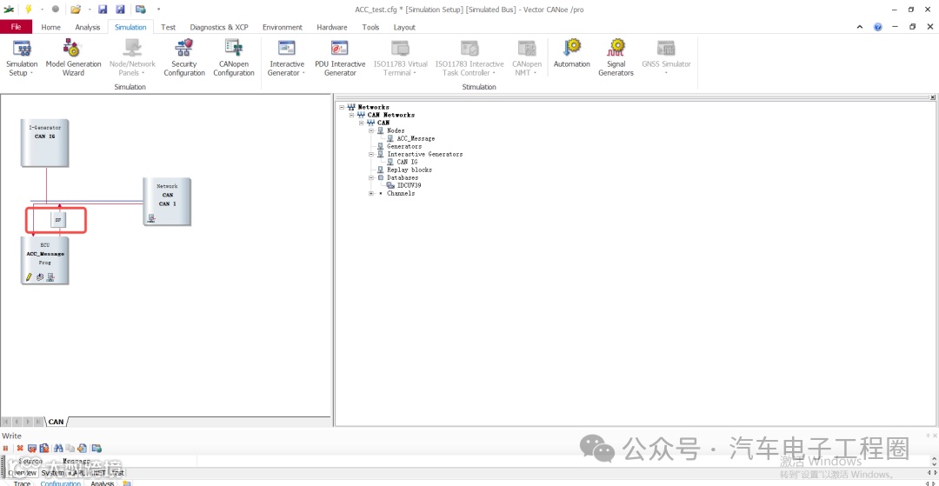The height and width of the screenshot is (486, 939).
Task: Launch the Model Generation Wizard
Action: click(x=74, y=58)
